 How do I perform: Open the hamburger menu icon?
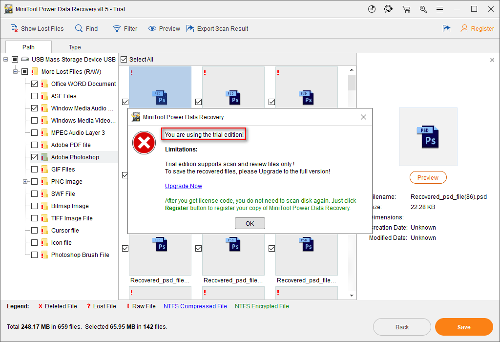click(440, 9)
